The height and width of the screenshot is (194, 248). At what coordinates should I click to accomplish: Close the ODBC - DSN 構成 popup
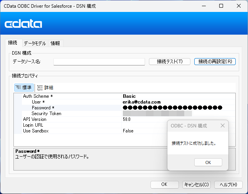pyautogui.click(x=223, y=125)
